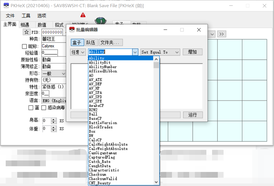The height and width of the screenshot is (186, 274).
Task: Click the red warning legality icon
Action: click(83, 15)
